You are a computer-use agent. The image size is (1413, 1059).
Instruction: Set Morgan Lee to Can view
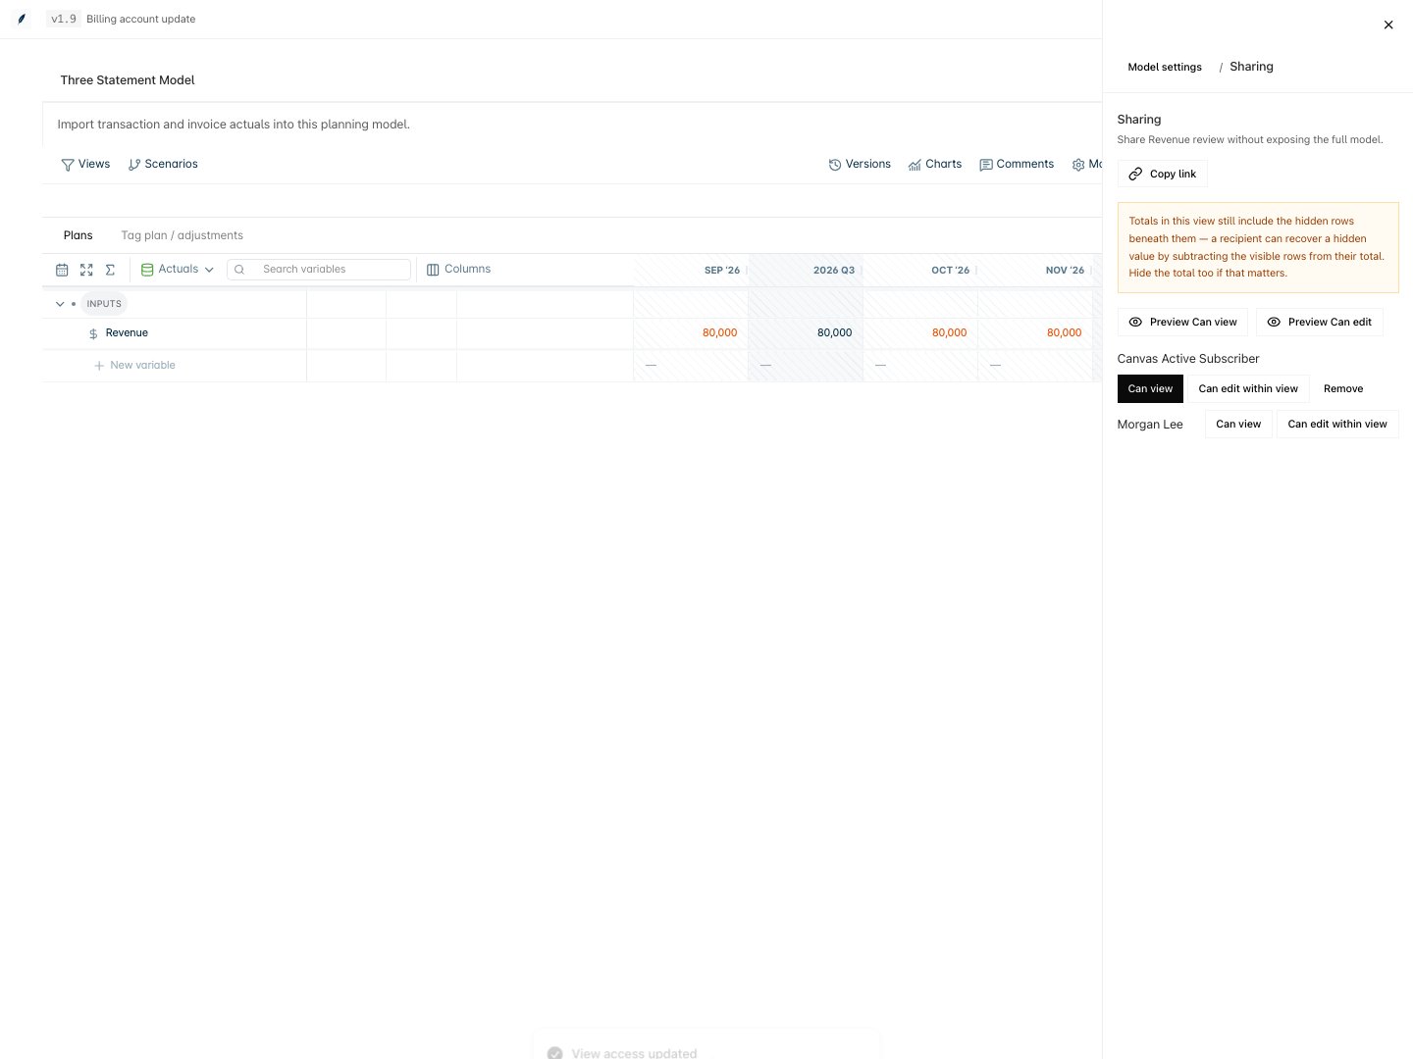coord(1238,424)
